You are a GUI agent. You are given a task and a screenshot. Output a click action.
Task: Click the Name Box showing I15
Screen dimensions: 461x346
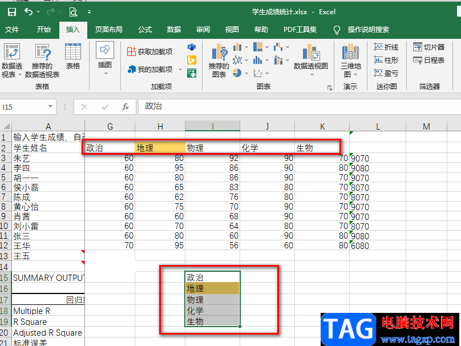click(23, 107)
